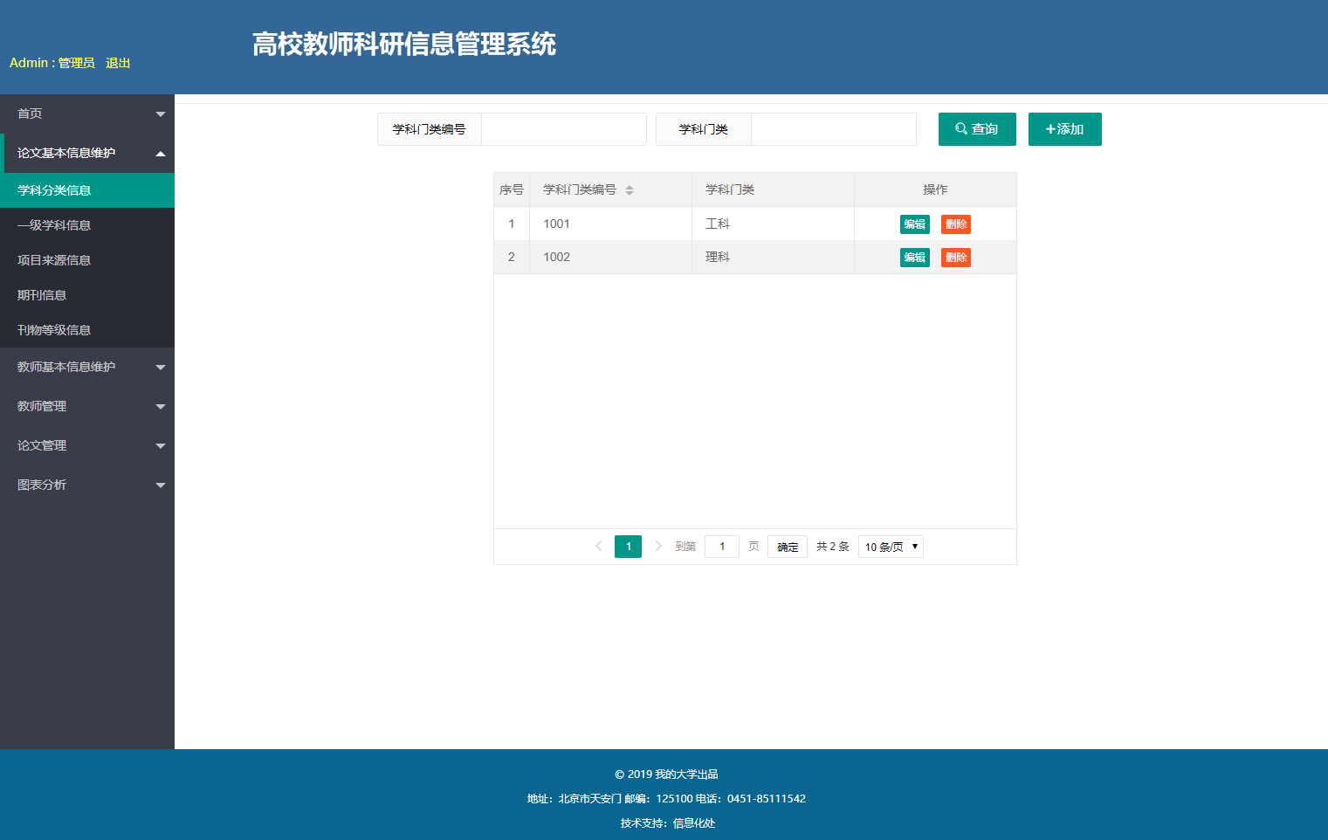Viewport: 1328px width, 840px height.
Task: Go to next page arrow
Action: [x=658, y=547]
